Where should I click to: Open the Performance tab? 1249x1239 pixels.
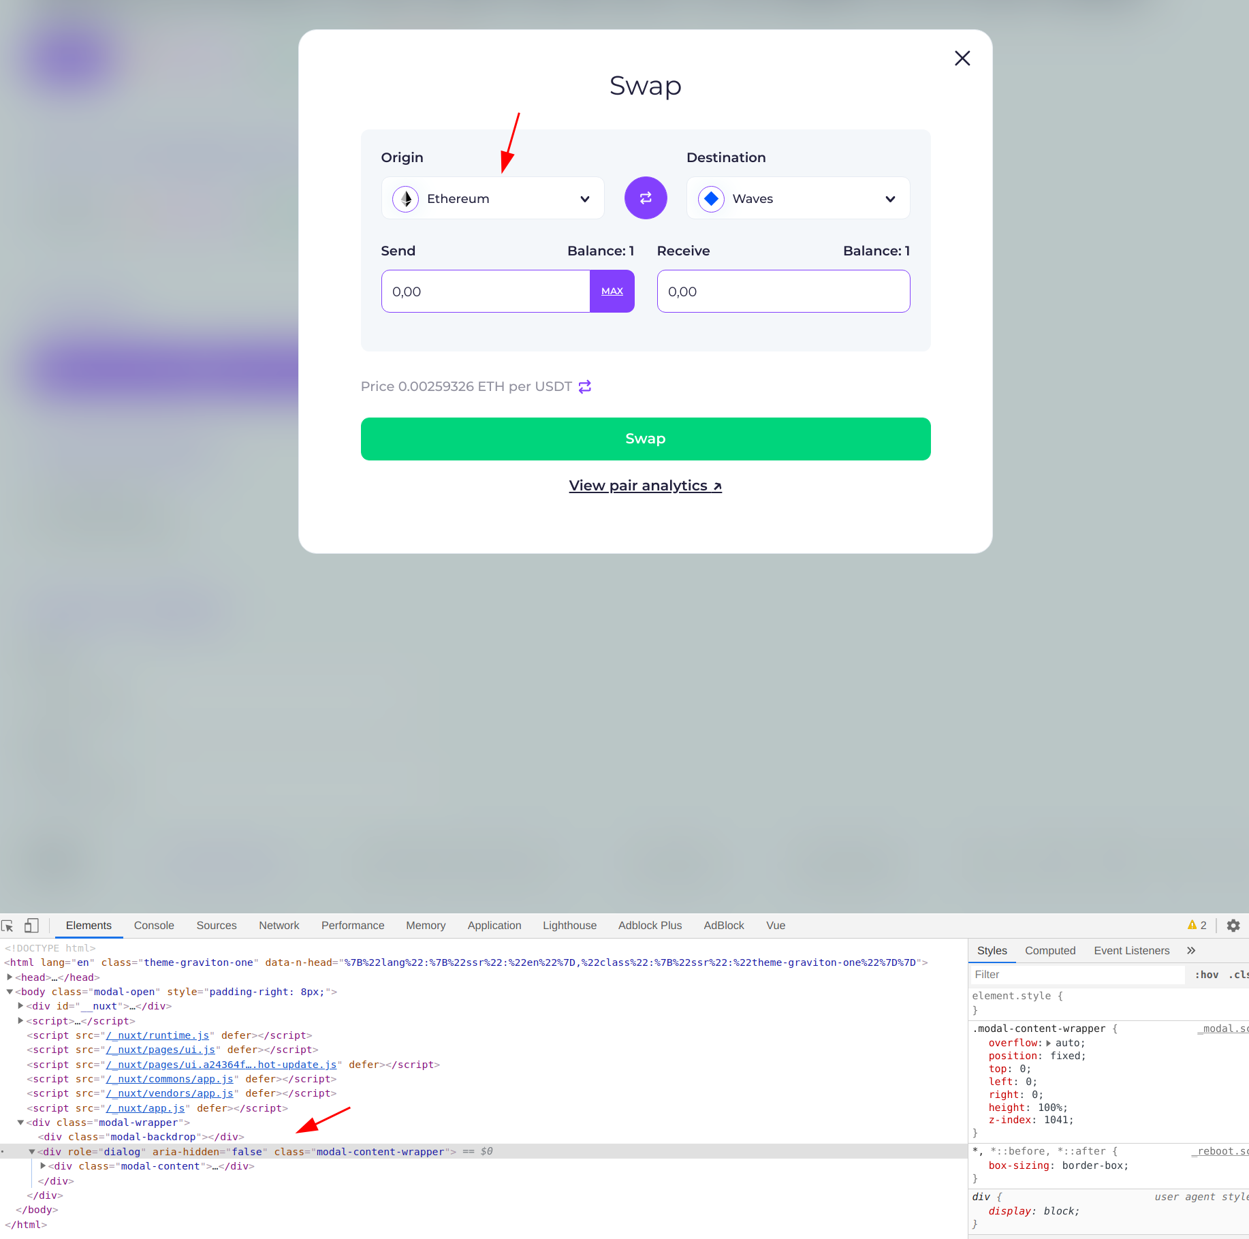point(353,926)
